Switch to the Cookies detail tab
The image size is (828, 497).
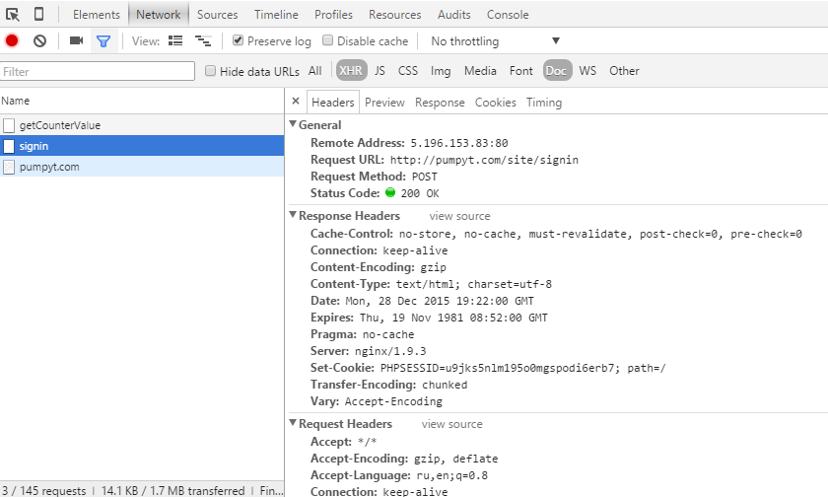[x=495, y=103]
